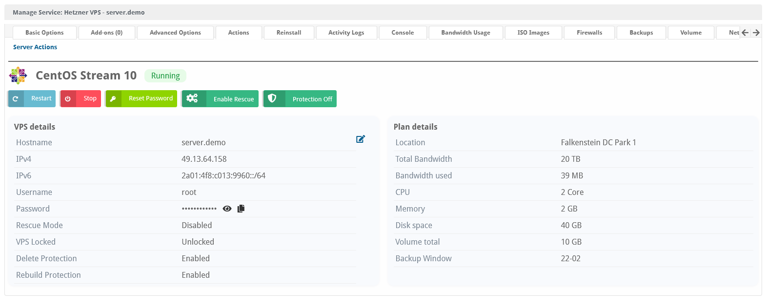Switch to the Advanced Options tab
The image size is (766, 308).
(x=175, y=33)
